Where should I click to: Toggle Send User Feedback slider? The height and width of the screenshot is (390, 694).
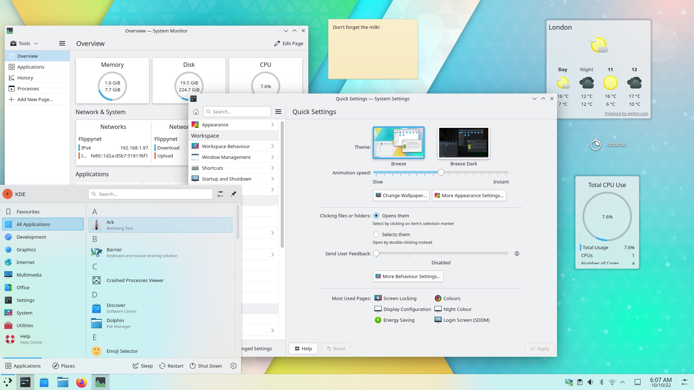coord(376,253)
